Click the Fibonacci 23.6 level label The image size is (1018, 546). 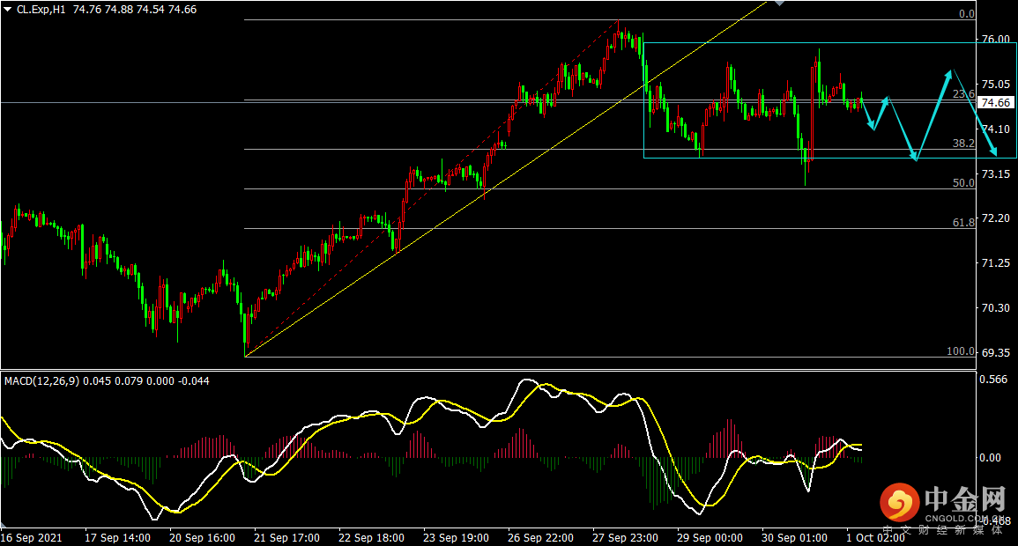pos(963,94)
